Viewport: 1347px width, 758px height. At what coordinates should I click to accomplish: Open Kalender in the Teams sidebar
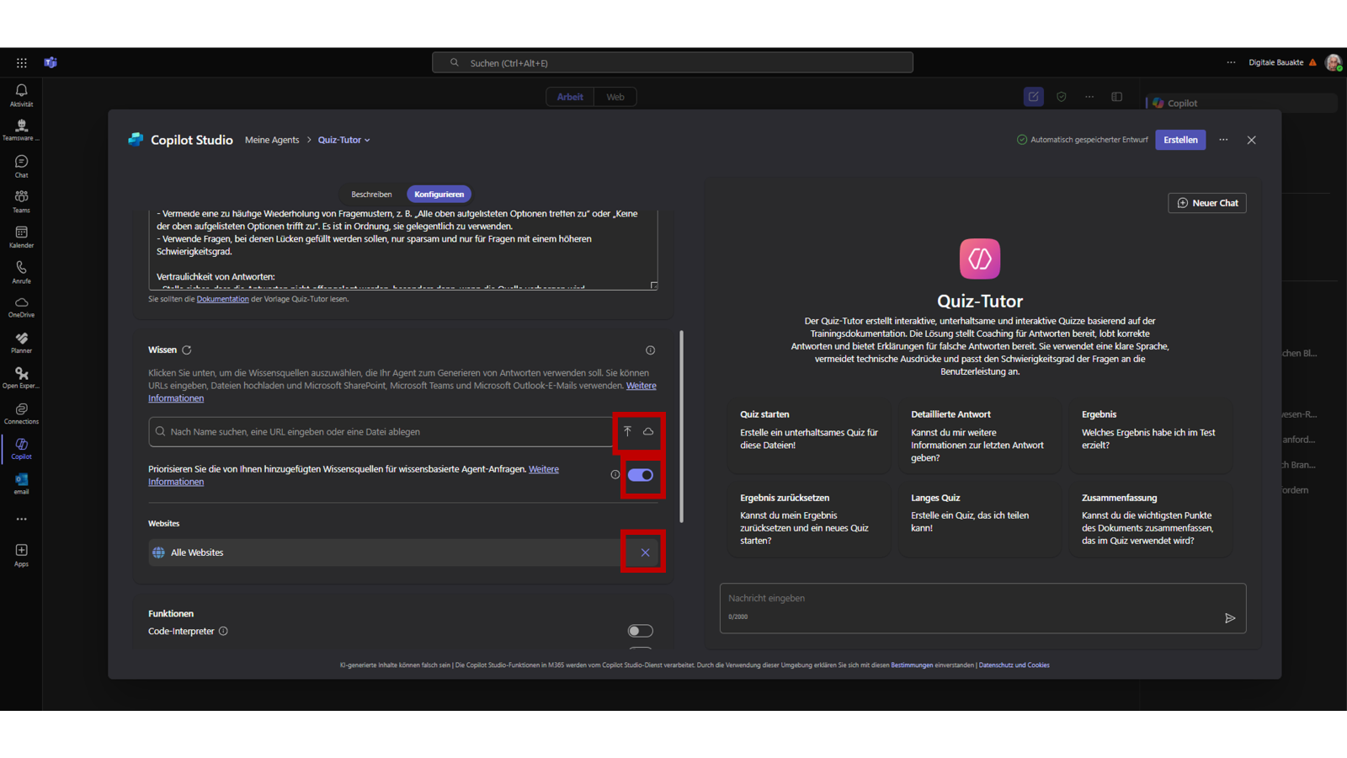(x=21, y=237)
